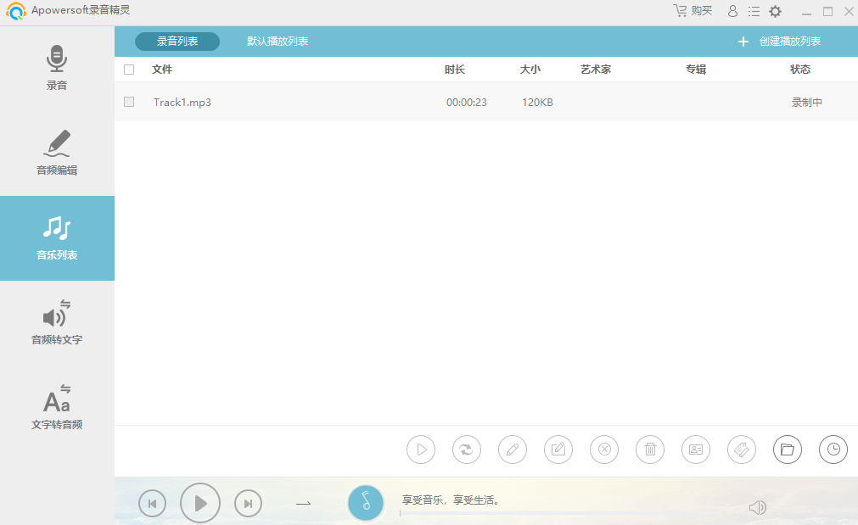
Task: Click the pencil rename icon
Action: (513, 450)
